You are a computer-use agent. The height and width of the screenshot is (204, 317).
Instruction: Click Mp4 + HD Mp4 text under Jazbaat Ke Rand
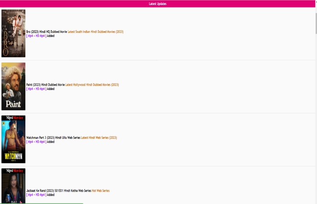pos(36,195)
